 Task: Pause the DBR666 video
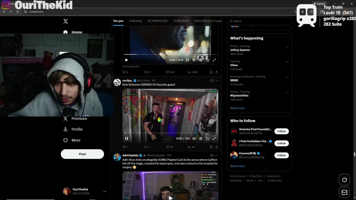pyautogui.click(x=127, y=139)
